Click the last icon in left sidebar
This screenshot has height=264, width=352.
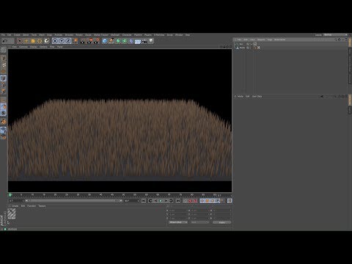tap(4, 136)
